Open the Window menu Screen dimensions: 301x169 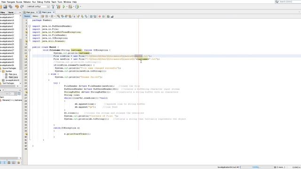(x=67, y=2)
